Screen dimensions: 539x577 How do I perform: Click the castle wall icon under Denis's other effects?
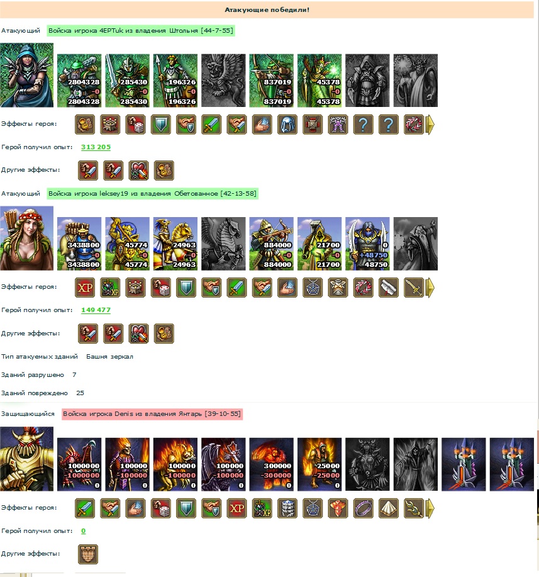[x=88, y=554]
